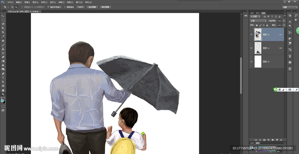Select the Lasso tool

click(3, 24)
